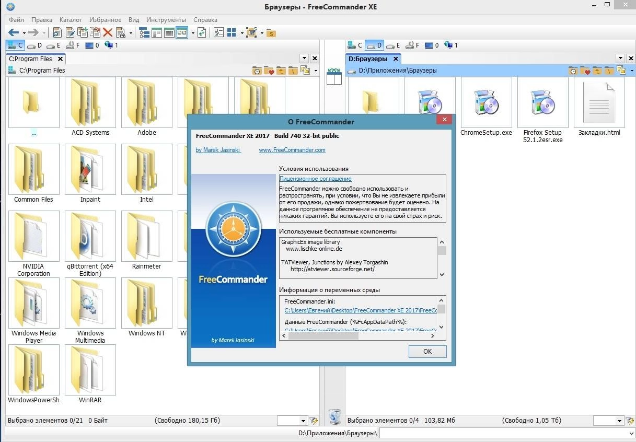The image size is (636, 442).
Task: Open the www.FreeCommander.com link
Action: pyautogui.click(x=292, y=150)
